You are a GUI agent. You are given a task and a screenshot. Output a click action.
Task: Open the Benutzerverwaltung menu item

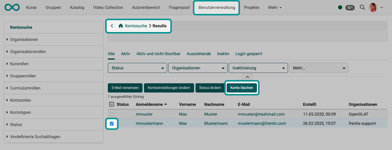click(x=216, y=7)
